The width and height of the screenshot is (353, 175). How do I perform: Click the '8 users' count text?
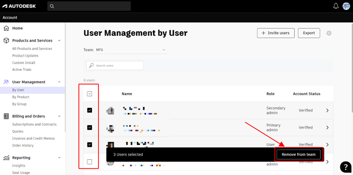click(89, 80)
